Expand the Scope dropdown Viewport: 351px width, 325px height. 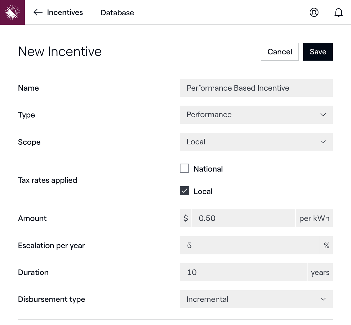(x=256, y=142)
